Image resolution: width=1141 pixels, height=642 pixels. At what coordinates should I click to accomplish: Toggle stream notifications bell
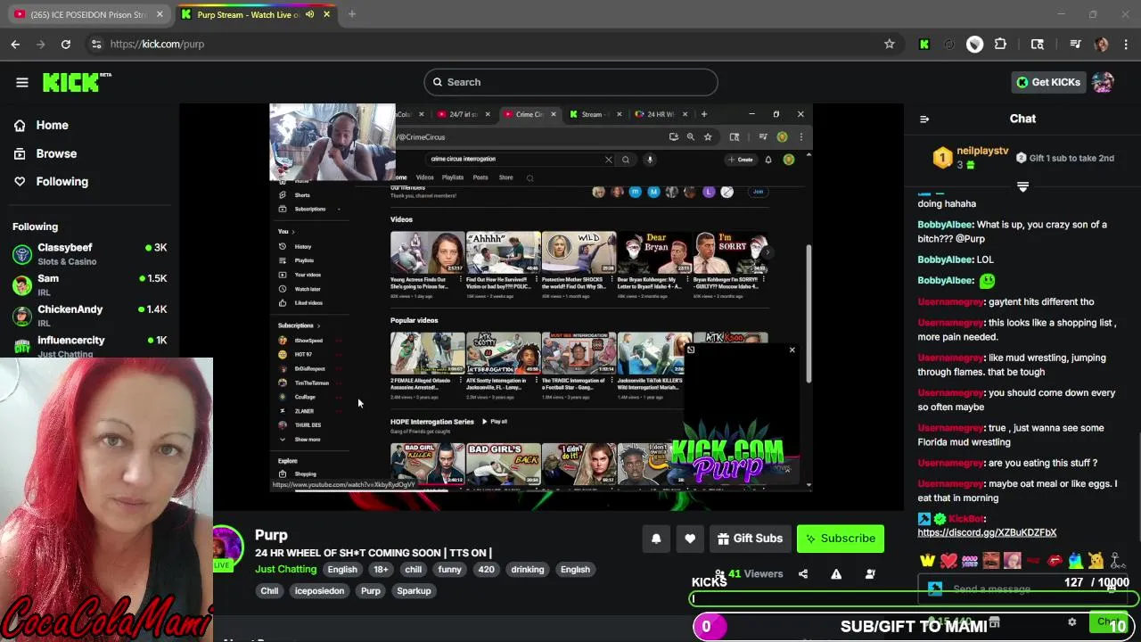point(656,539)
